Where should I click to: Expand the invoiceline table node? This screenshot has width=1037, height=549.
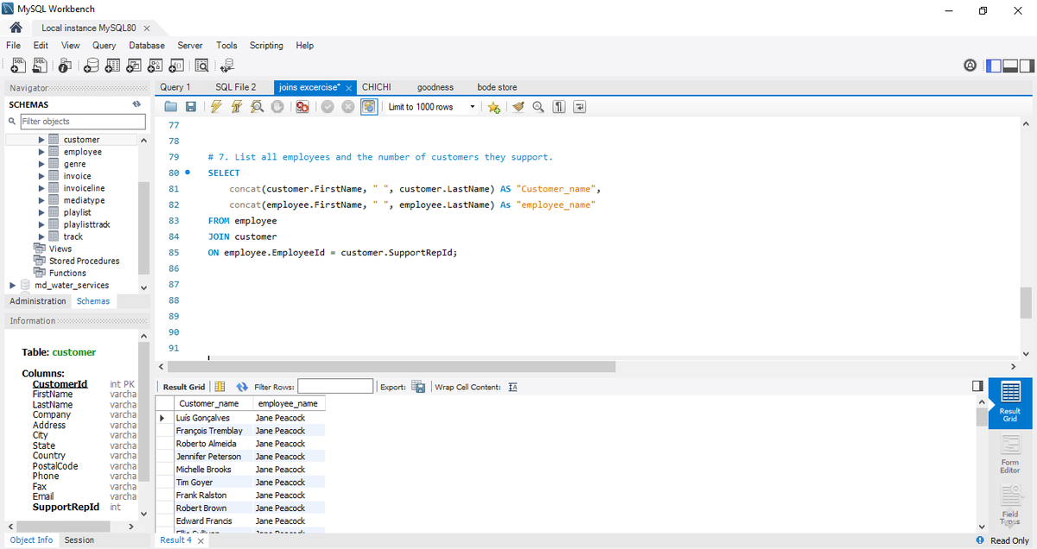click(41, 188)
